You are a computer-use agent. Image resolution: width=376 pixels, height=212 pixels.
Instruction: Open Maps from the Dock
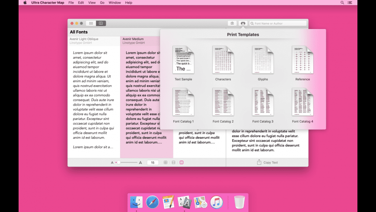(x=200, y=202)
